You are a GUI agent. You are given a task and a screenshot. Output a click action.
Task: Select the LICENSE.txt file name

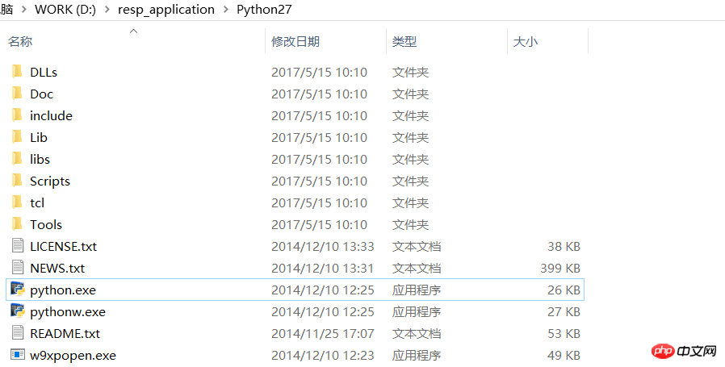[63, 246]
